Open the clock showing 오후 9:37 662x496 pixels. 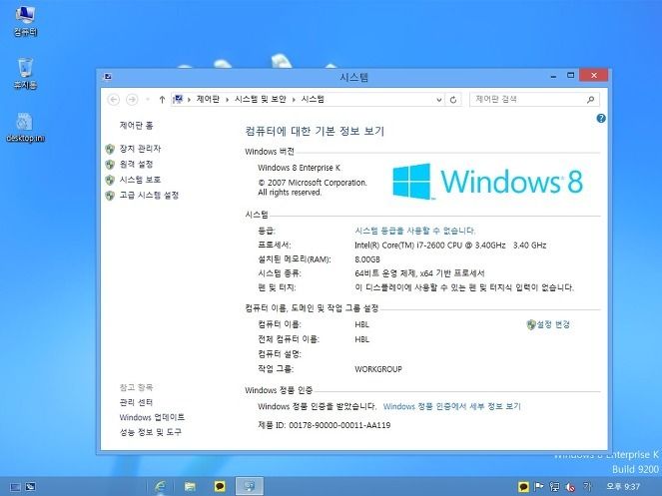click(623, 487)
